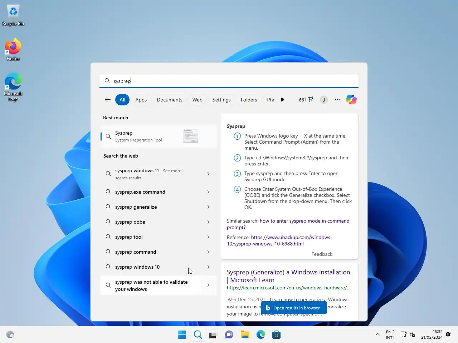Image resolution: width=458 pixels, height=343 pixels.
Task: Select the sysprep command suggestion
Action: (150, 252)
